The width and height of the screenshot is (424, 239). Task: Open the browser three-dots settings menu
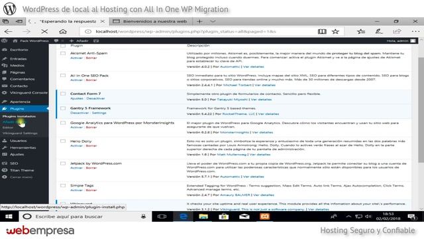[415, 32]
